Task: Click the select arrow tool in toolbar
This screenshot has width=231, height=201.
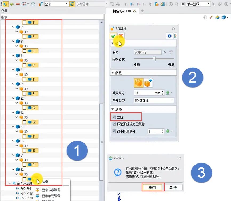Action: [x=5, y=4]
